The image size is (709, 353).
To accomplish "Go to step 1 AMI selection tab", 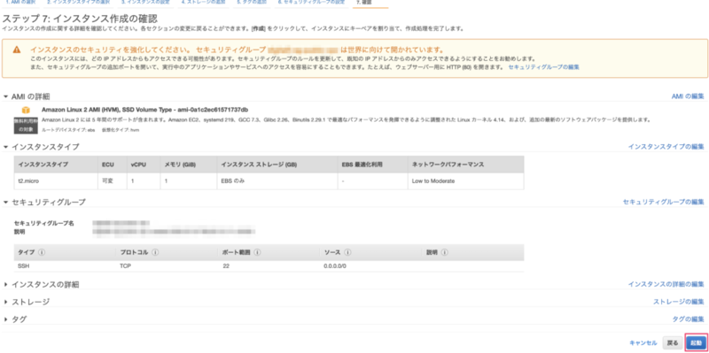I will click(x=21, y=3).
